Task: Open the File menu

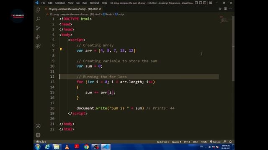Action: click(x=43, y=3)
